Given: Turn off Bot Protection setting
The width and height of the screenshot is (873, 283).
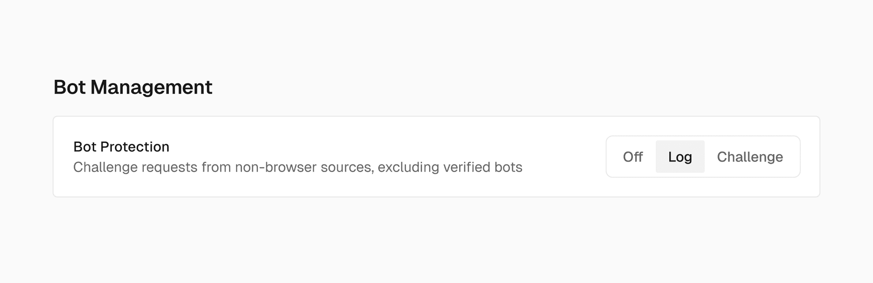Looking at the screenshot, I should coord(632,157).
